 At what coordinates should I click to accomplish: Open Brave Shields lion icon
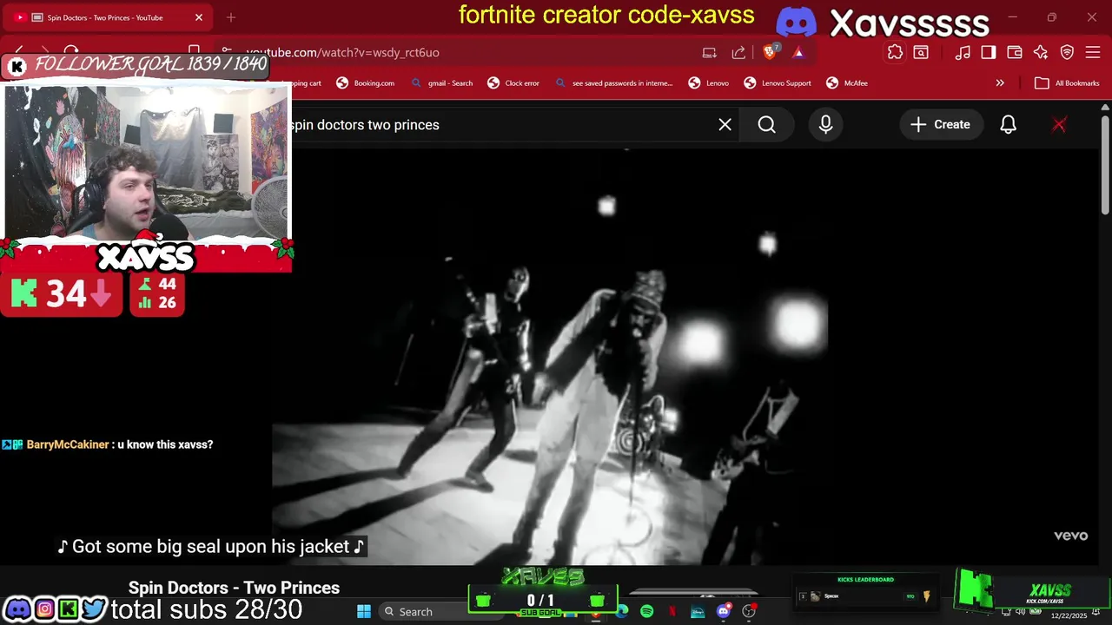770,52
